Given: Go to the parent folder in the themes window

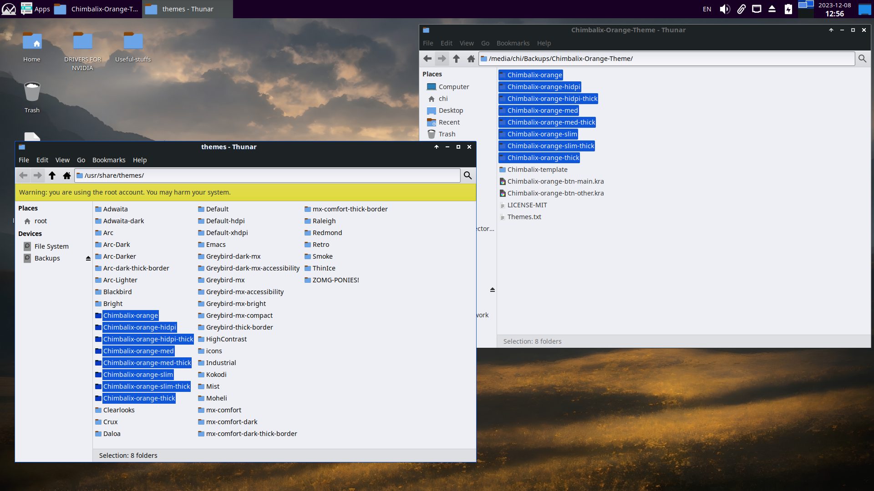Looking at the screenshot, I should tap(52, 175).
